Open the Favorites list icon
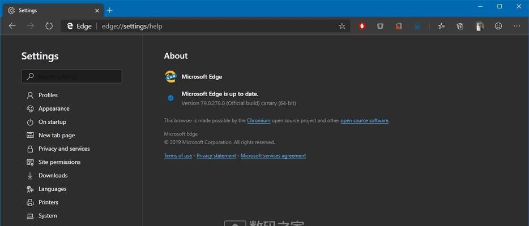Screen dimensions: 529x226 click(442, 26)
